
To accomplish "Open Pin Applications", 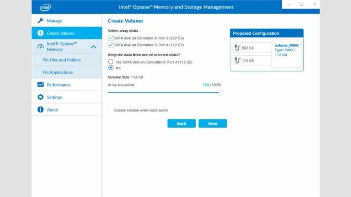I will pyautogui.click(x=67, y=72).
